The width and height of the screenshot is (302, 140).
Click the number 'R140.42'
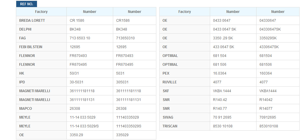[220, 100]
